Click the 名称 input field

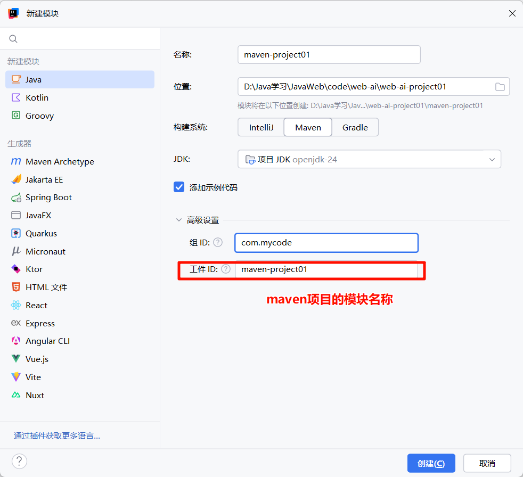(x=329, y=55)
